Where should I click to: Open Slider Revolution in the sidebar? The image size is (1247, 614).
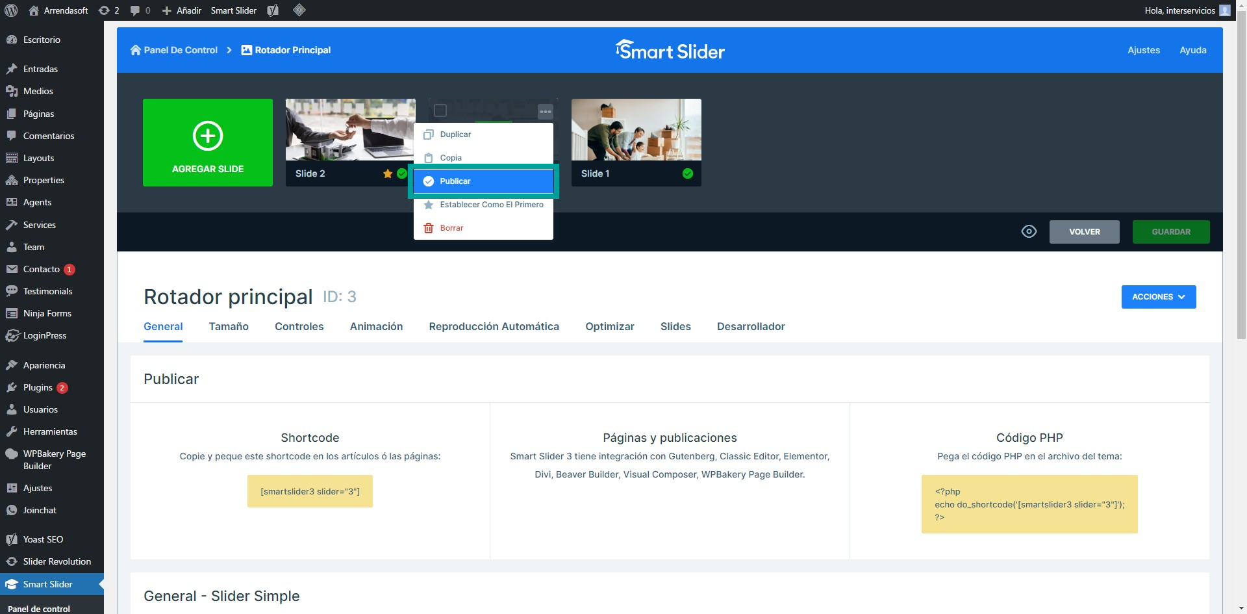(x=52, y=561)
